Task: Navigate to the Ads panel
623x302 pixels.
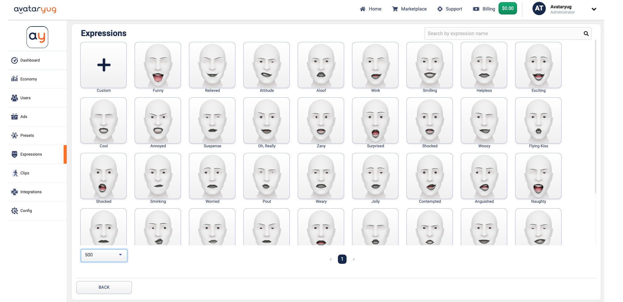Action: coord(23,116)
